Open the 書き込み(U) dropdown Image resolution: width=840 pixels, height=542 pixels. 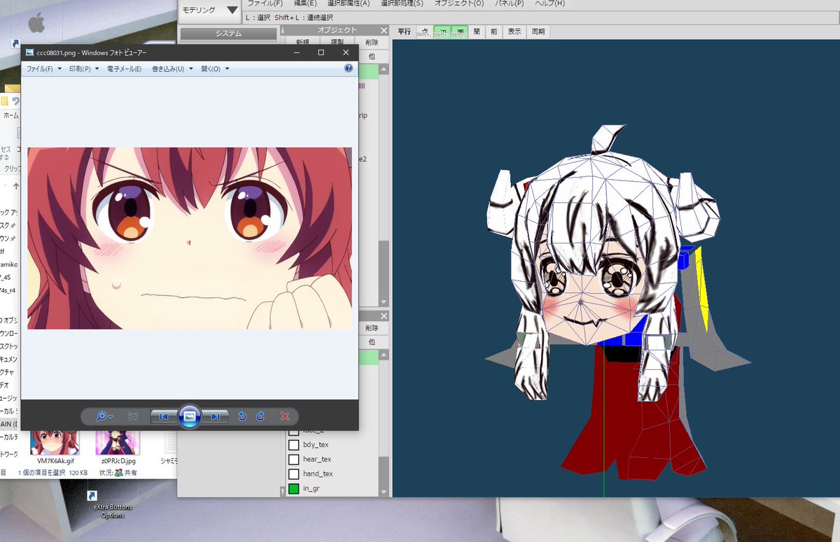(172, 69)
